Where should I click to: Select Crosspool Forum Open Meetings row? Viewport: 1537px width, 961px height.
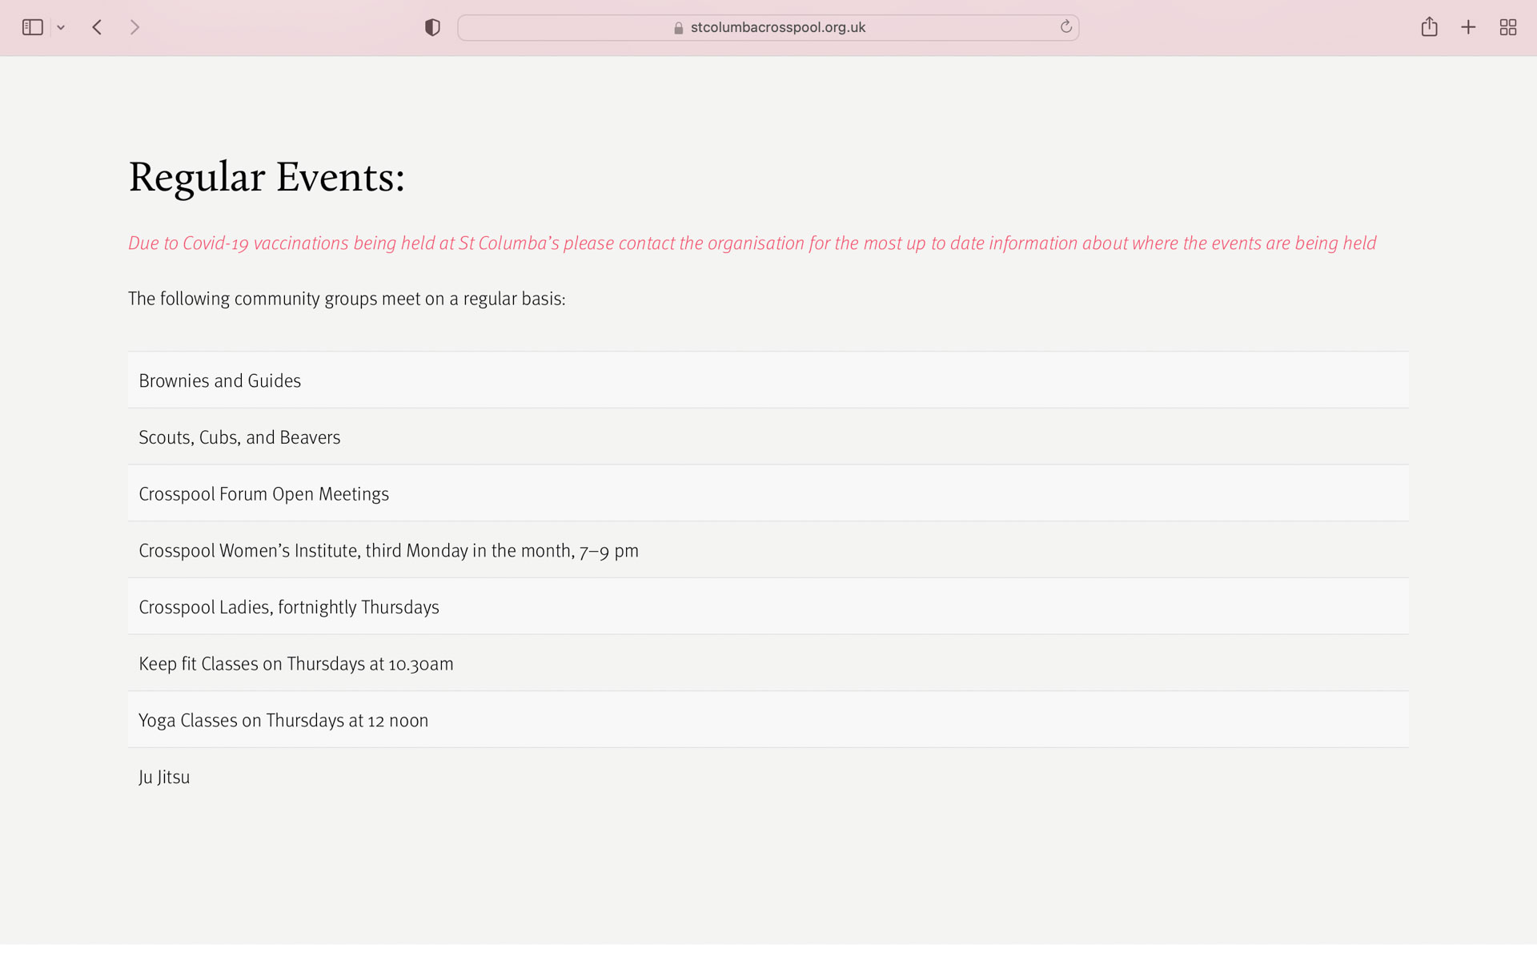(x=768, y=493)
